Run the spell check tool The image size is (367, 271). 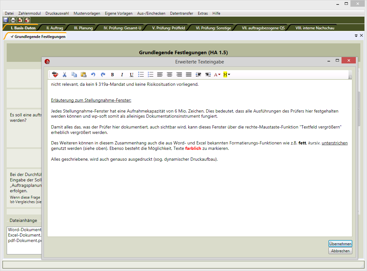[55, 75]
